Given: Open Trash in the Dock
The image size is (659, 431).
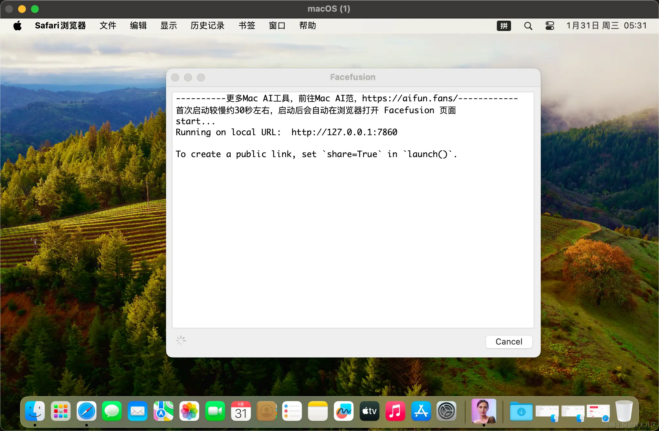Looking at the screenshot, I should (x=624, y=411).
